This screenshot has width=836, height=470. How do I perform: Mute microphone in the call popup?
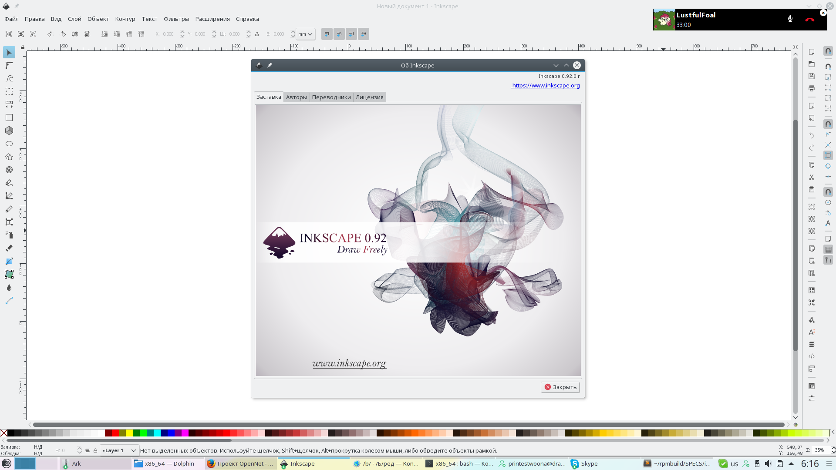point(790,19)
